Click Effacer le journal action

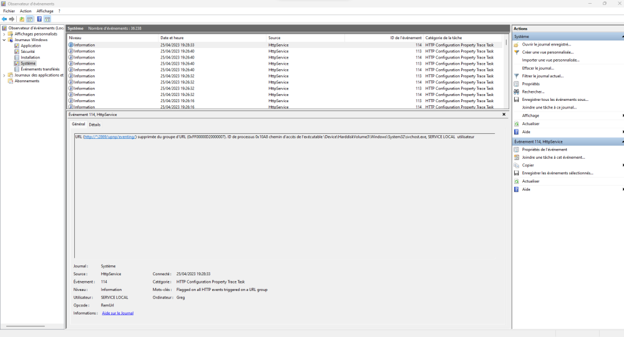[x=538, y=69]
